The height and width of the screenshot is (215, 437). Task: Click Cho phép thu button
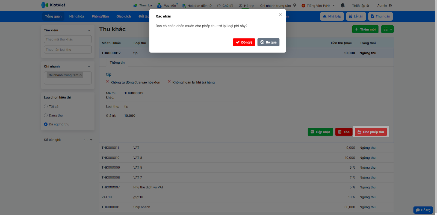pos(371,132)
